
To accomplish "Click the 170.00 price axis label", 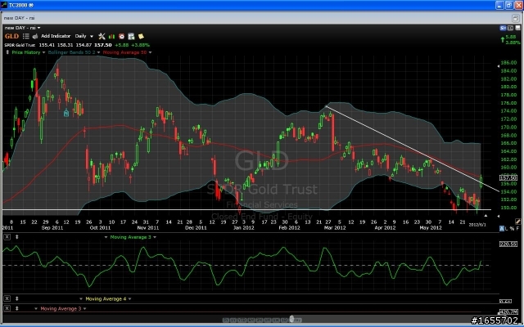I will pos(508,128).
